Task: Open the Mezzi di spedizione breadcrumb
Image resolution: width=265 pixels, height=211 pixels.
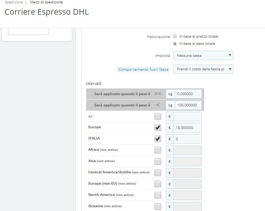Action: tap(46, 2)
